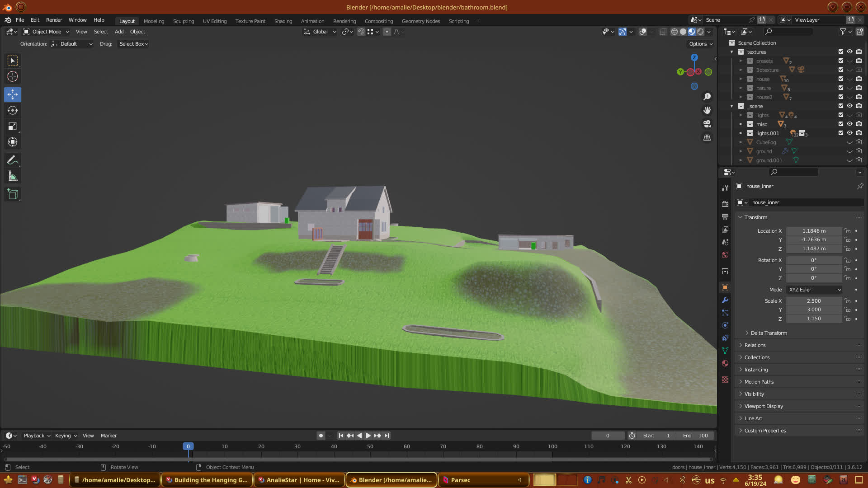Select the Measure tool
868x488 pixels.
coord(13,177)
